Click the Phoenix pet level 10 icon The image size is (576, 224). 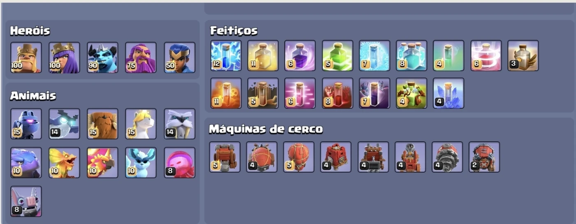(102, 163)
